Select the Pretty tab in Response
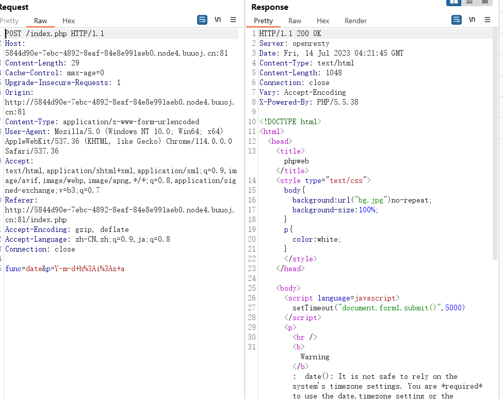The height and width of the screenshot is (399, 503). [x=264, y=21]
